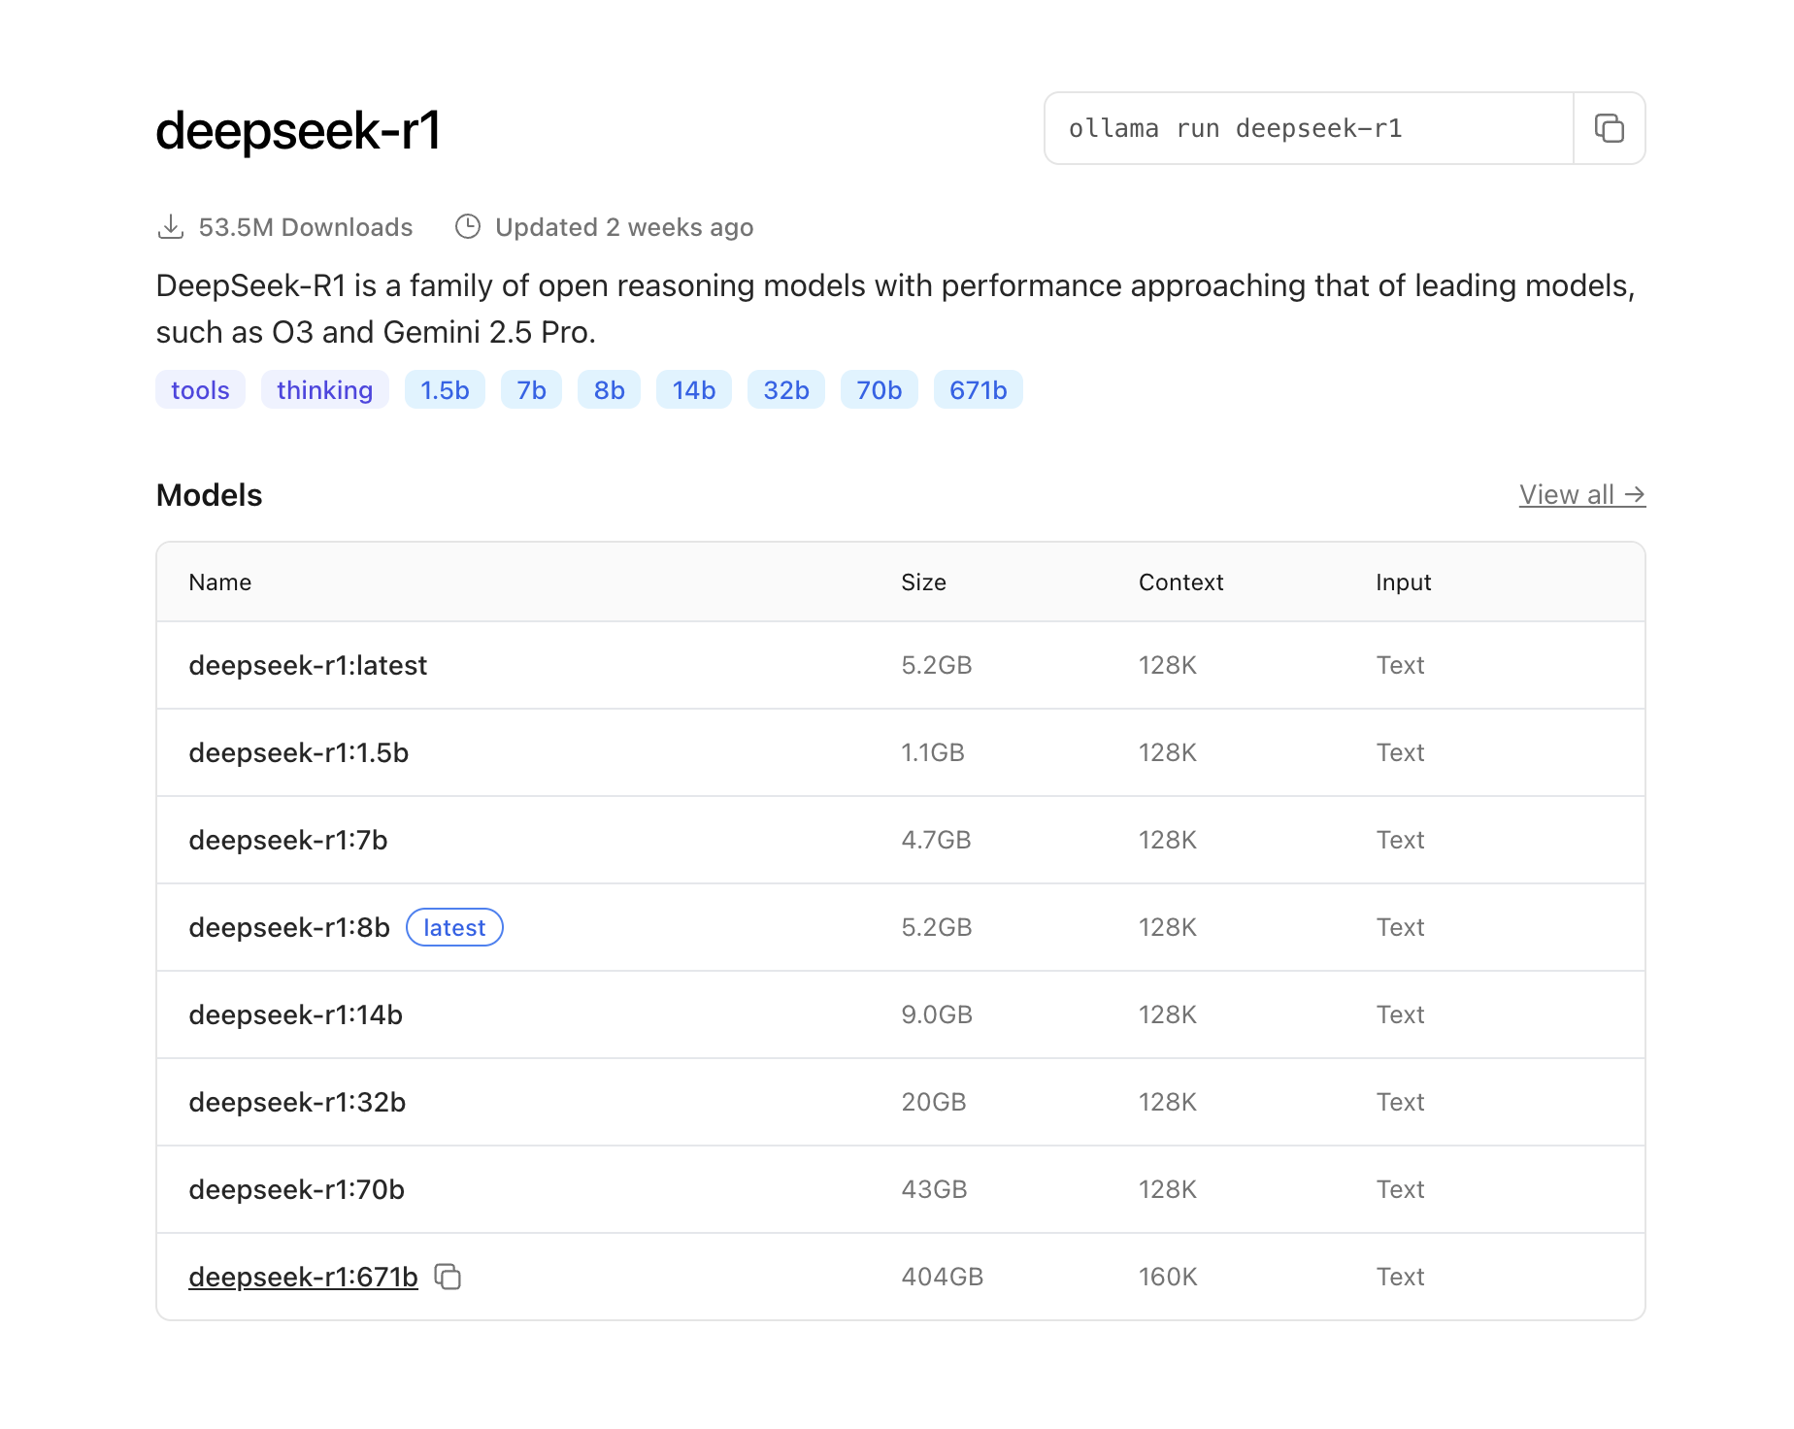
Task: Click the Name column header
Action: pyautogui.click(x=220, y=582)
